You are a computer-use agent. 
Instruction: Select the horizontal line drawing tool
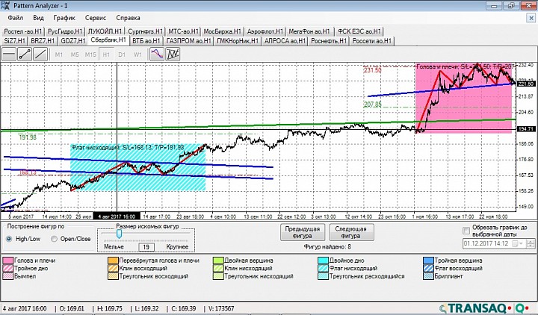(x=9, y=54)
